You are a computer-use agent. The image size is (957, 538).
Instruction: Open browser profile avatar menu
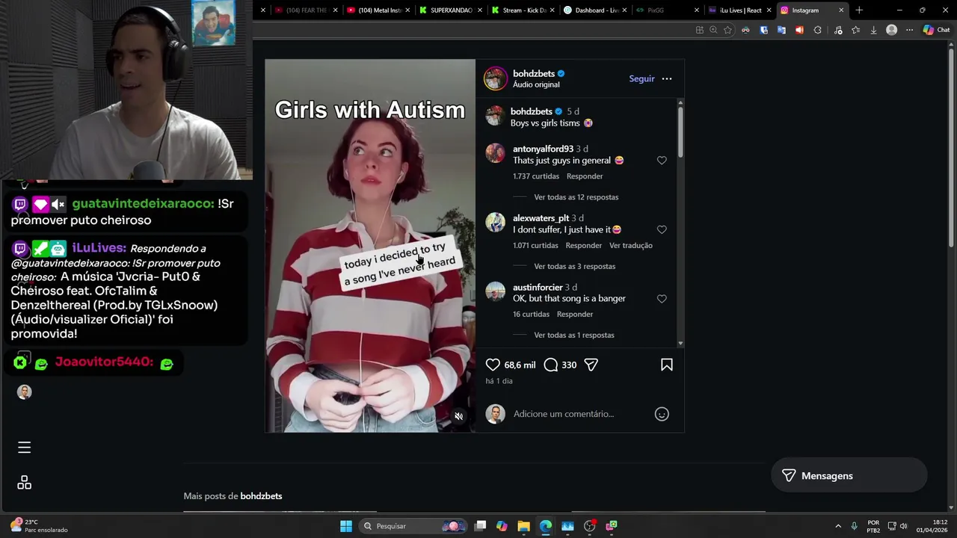click(x=891, y=30)
